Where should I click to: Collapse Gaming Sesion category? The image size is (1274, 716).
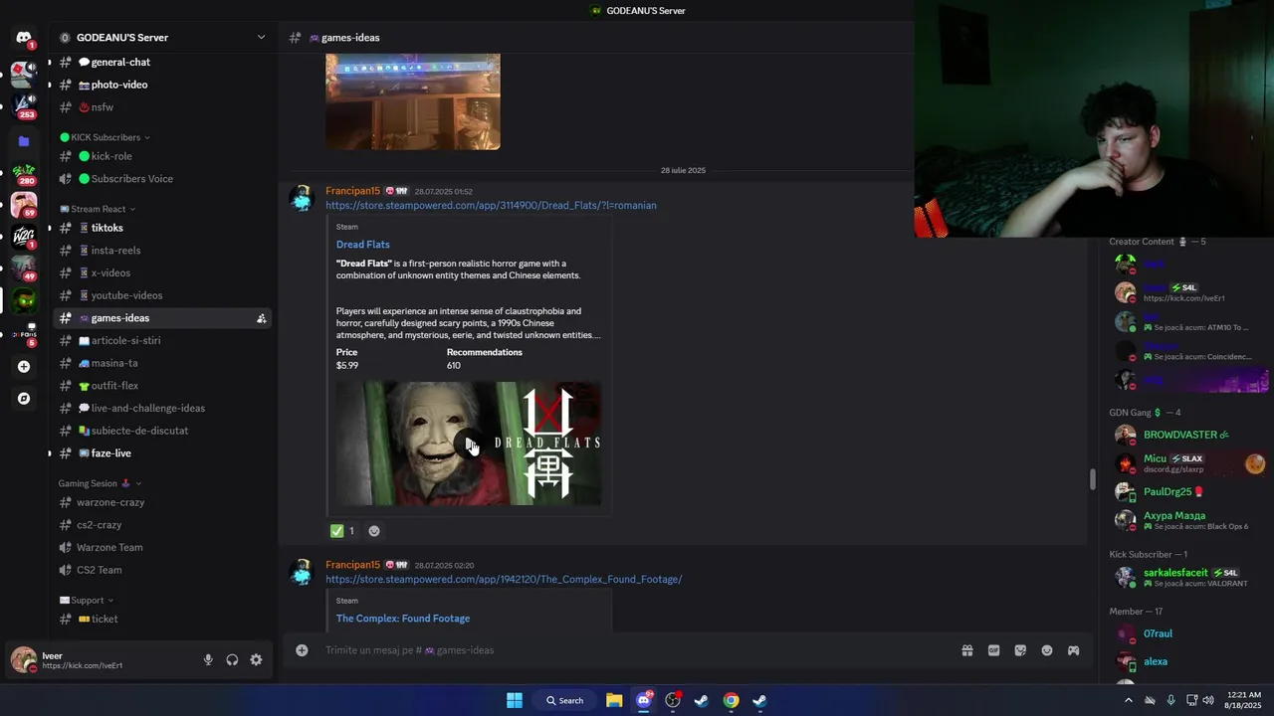100,483
